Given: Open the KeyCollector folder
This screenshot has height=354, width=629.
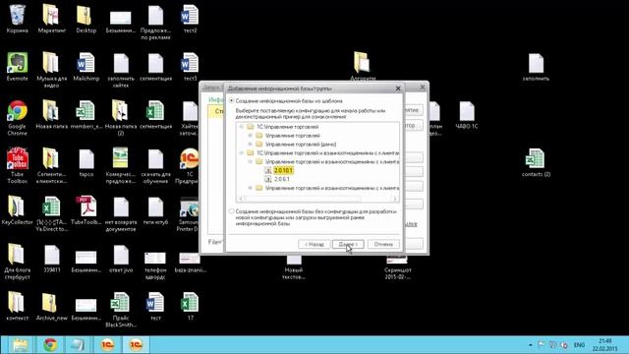Looking at the screenshot, I should [x=18, y=209].
